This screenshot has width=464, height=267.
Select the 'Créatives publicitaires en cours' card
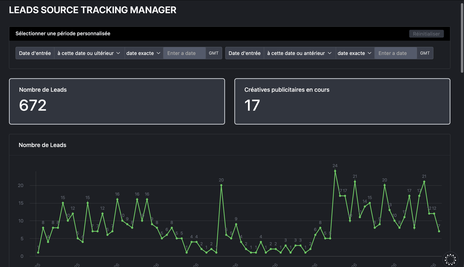[342, 101]
